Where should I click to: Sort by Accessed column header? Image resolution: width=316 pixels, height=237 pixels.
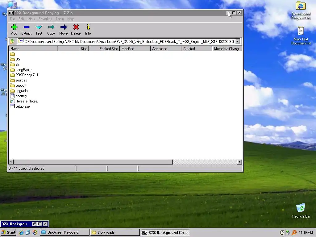click(166, 48)
